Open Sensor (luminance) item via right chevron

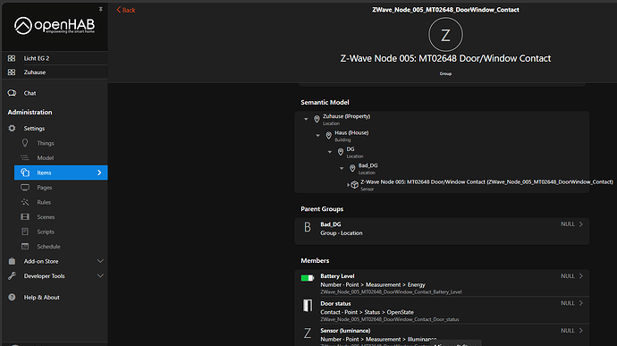pos(581,331)
